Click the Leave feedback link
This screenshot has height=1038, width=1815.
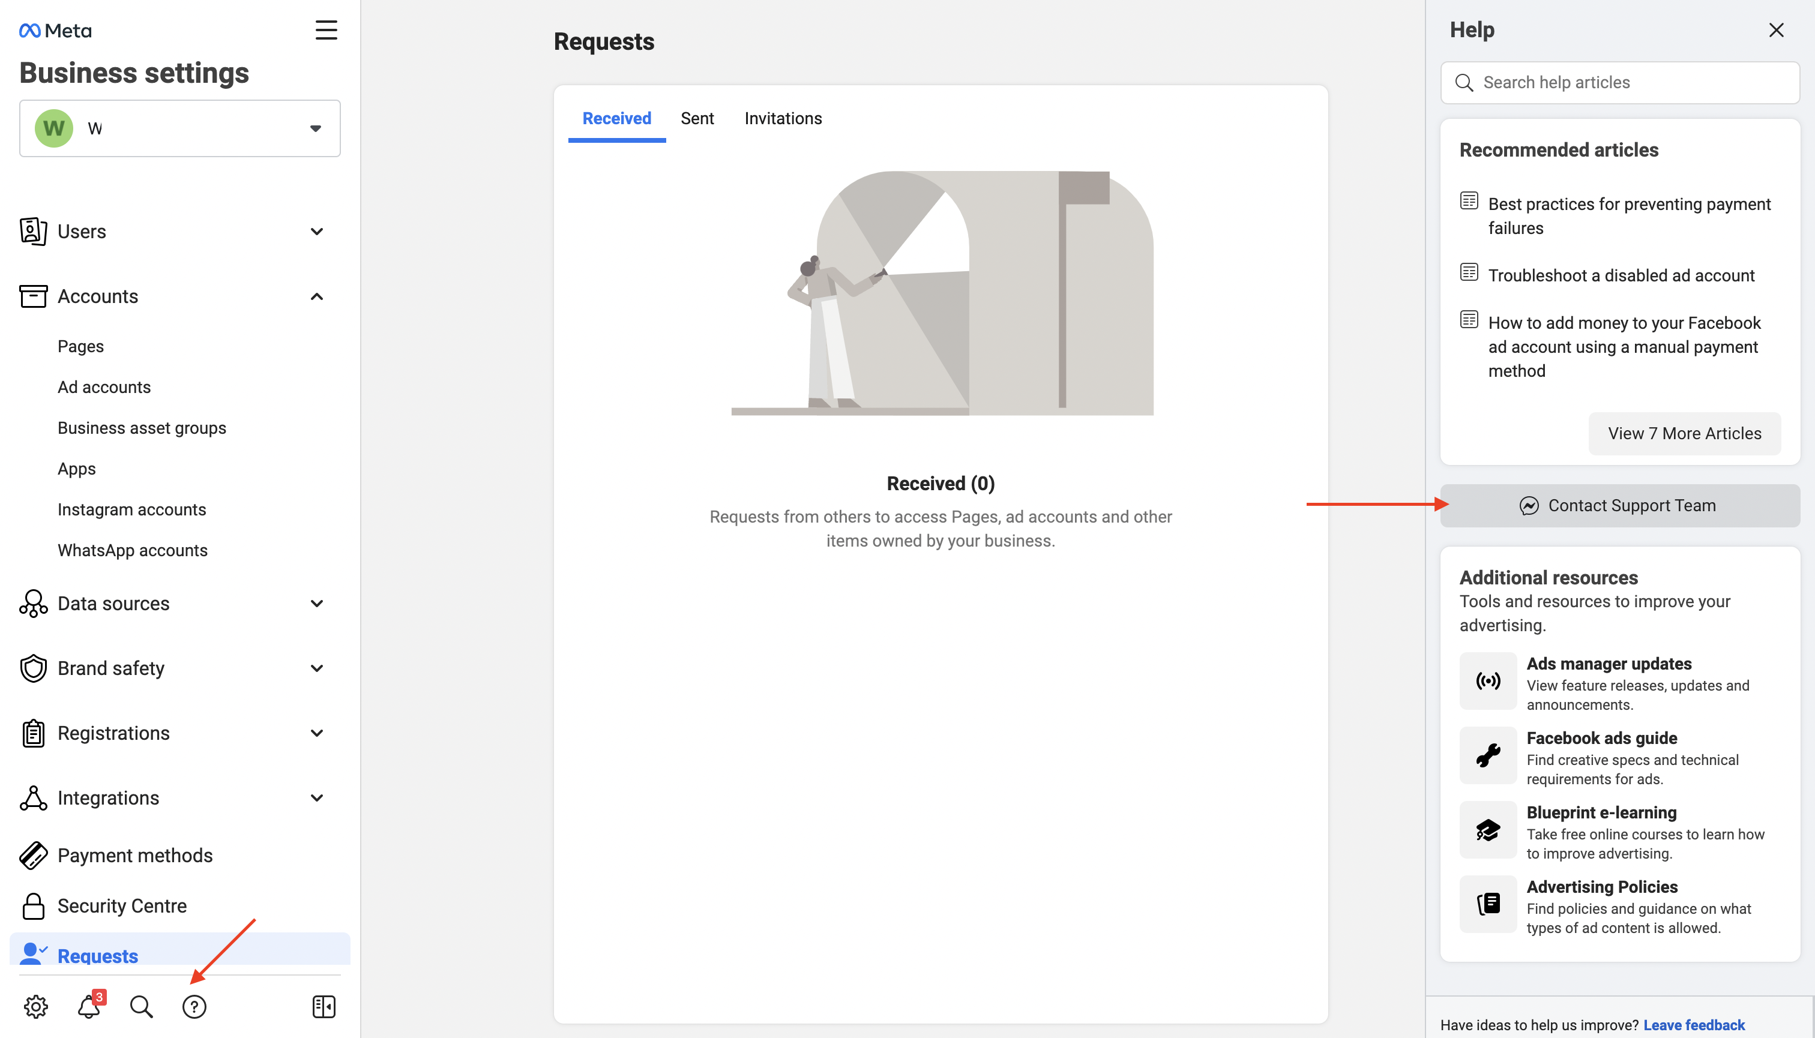(1694, 1024)
